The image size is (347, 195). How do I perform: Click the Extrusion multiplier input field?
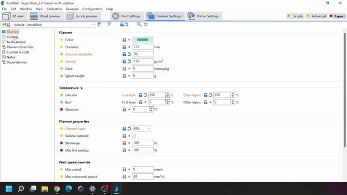click(x=143, y=54)
